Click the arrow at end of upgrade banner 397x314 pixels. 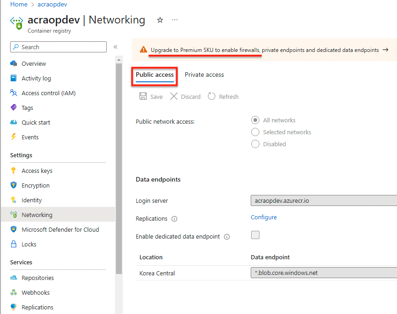(385, 50)
